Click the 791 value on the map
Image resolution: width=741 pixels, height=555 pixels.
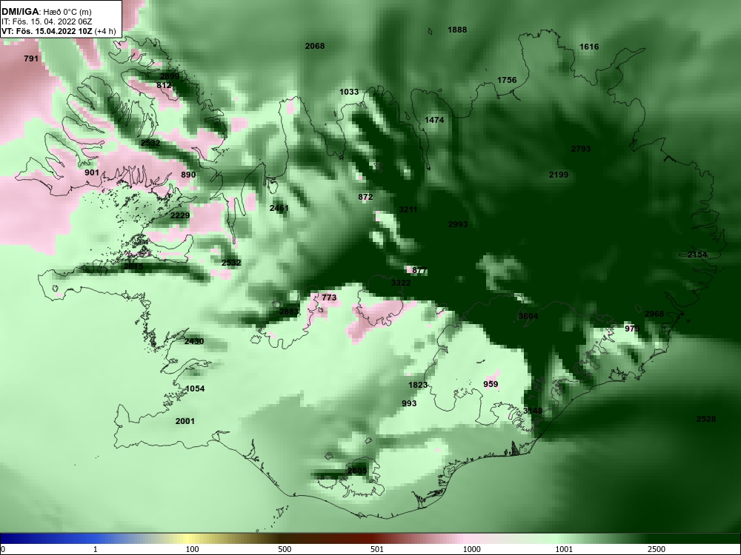(x=30, y=59)
